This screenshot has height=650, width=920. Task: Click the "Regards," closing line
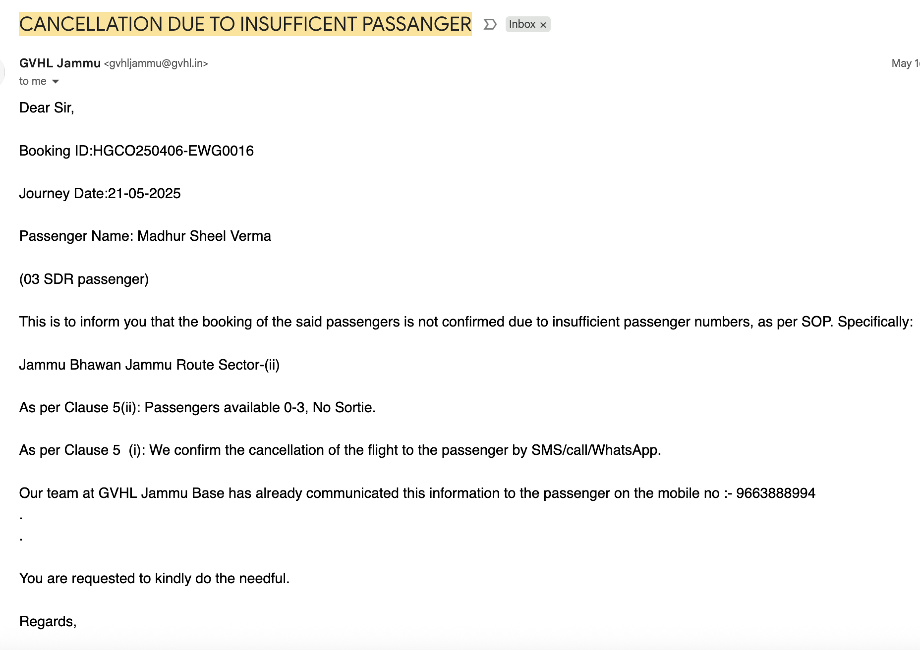coord(48,622)
